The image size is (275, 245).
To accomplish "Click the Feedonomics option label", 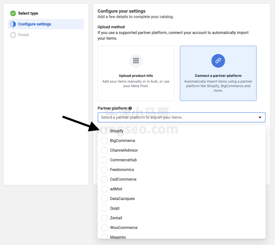I will 122,169.
